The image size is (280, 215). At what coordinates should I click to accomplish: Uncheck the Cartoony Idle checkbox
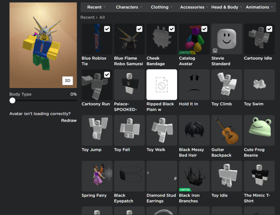[269, 29]
